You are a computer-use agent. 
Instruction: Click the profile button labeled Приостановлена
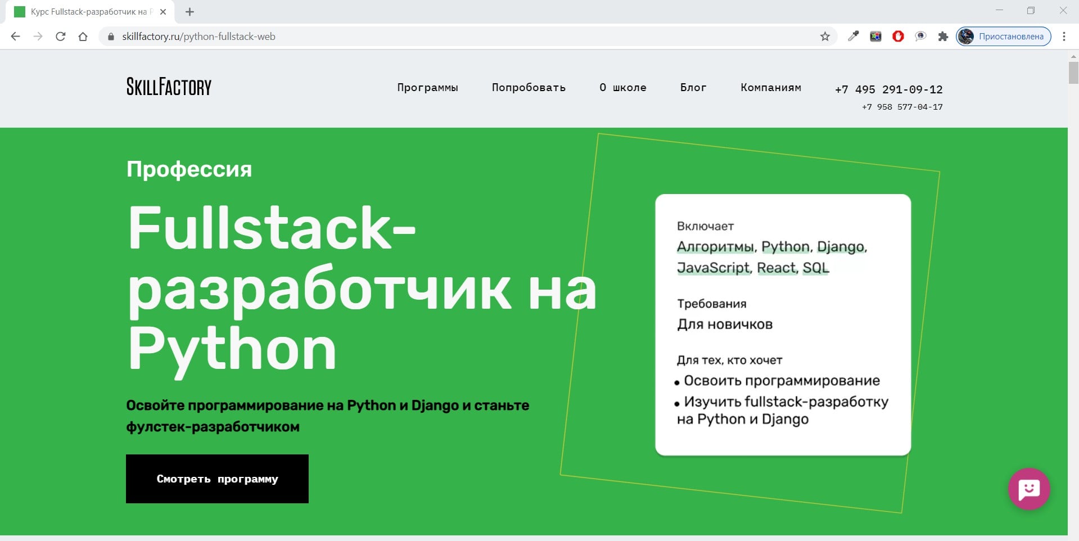click(x=1004, y=37)
